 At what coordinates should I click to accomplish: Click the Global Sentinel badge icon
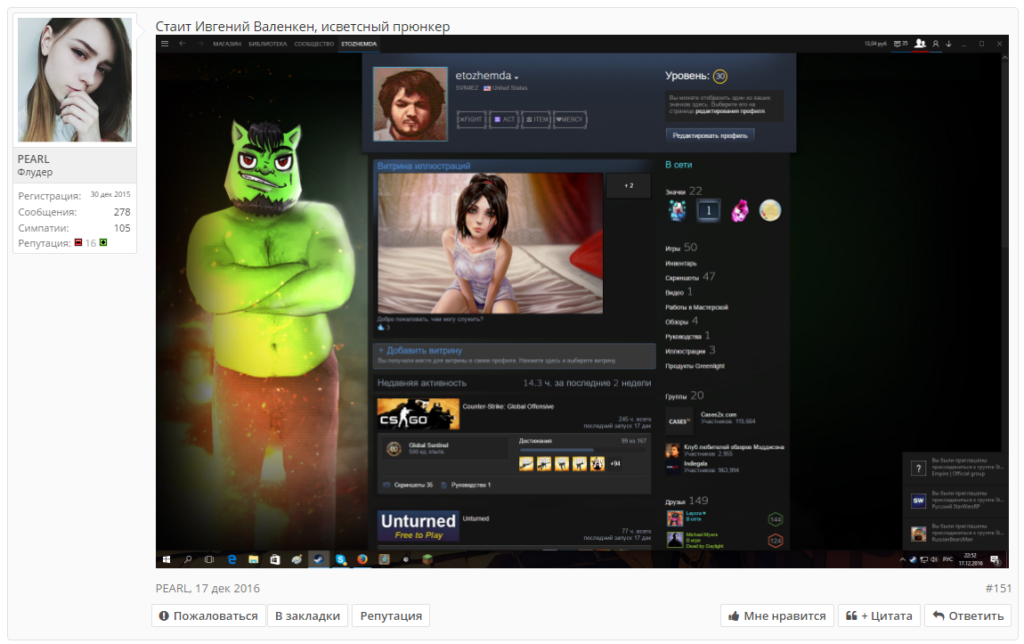point(394,449)
